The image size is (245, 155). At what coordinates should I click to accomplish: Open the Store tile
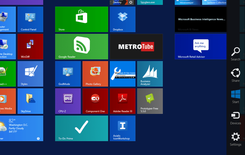click(81, 19)
